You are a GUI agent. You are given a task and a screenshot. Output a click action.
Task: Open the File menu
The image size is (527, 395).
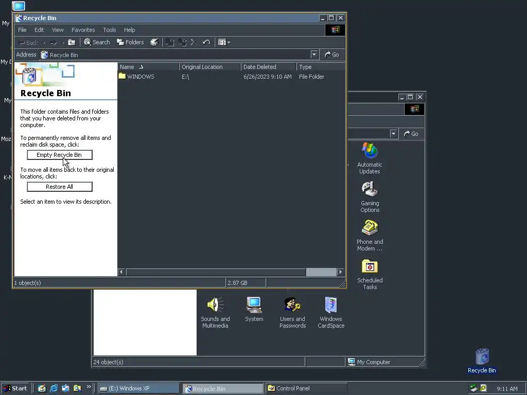(x=22, y=30)
